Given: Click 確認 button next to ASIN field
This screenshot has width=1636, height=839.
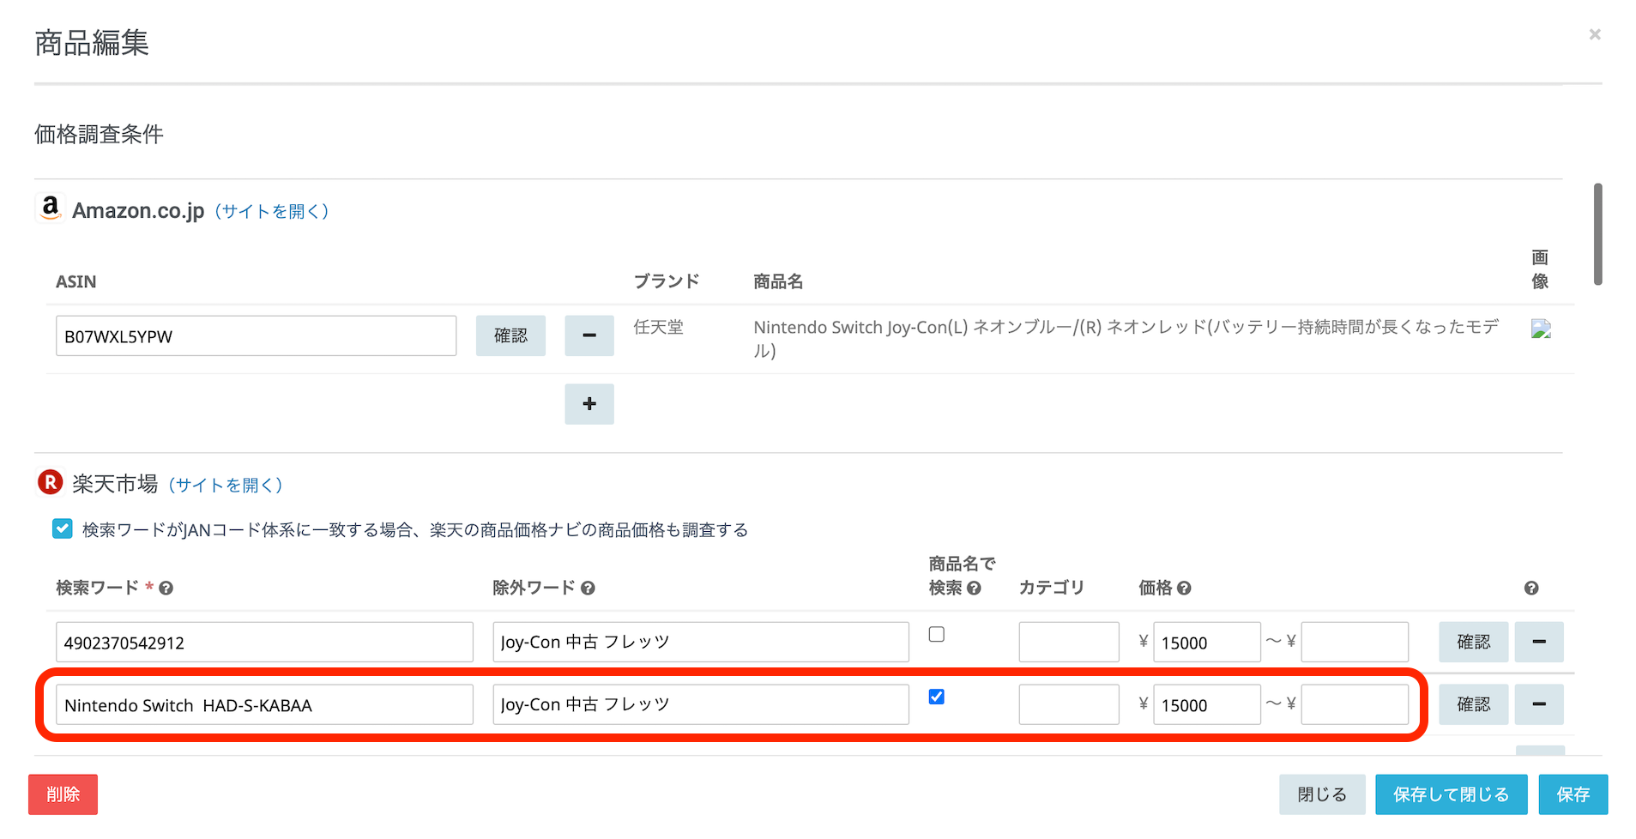Looking at the screenshot, I should click(x=510, y=335).
